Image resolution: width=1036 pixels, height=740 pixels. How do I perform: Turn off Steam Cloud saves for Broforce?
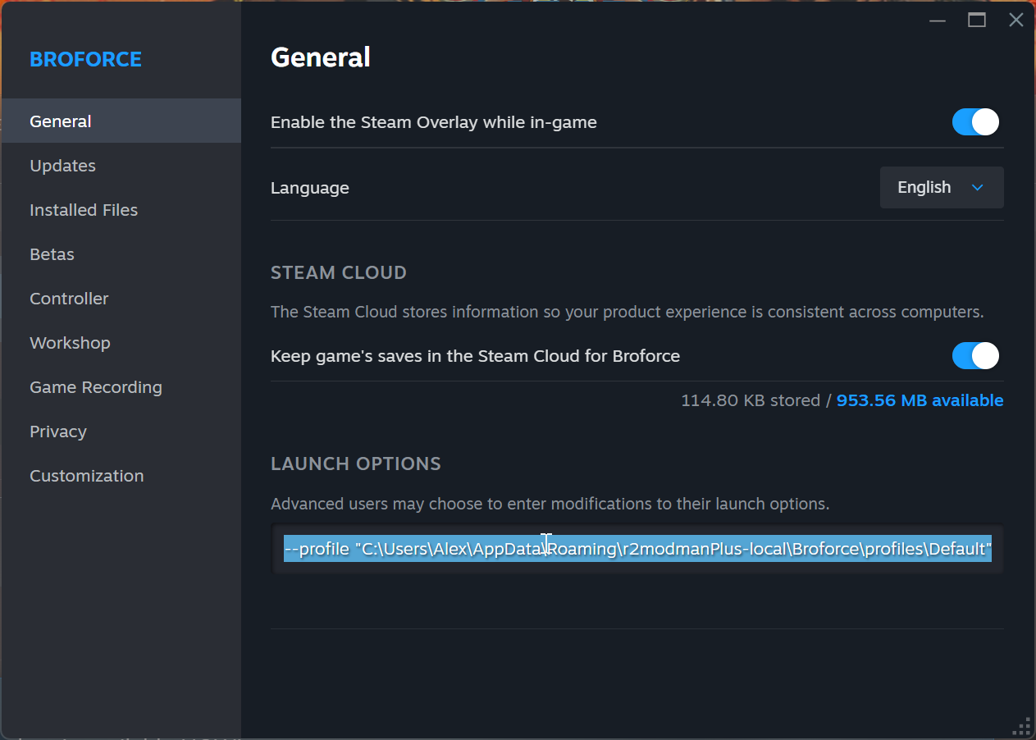pos(975,356)
